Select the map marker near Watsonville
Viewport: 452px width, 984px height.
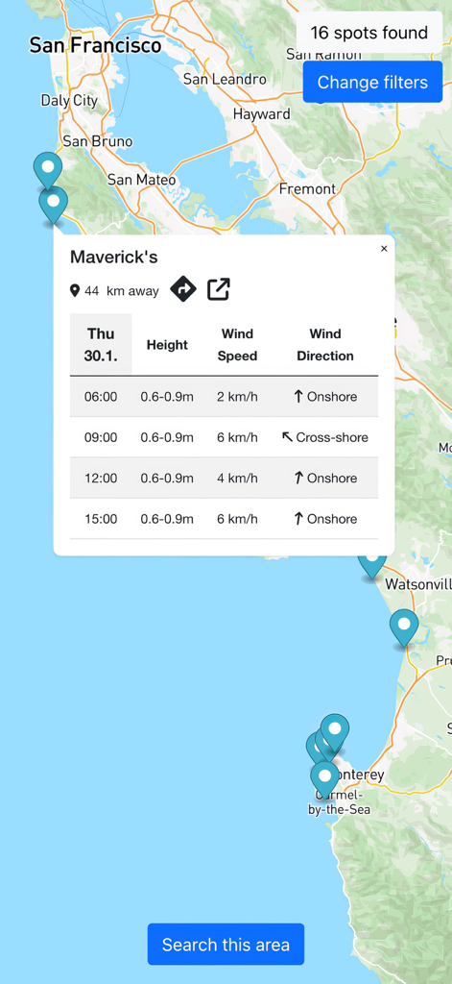pyautogui.click(x=371, y=565)
